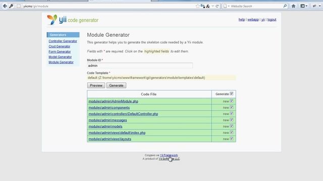Open the controllers\DefaultController.php link
323x181 pixels.
coord(123,114)
